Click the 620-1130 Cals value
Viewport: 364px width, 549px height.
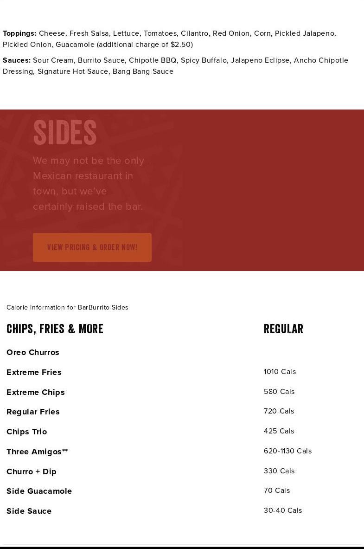click(x=287, y=451)
